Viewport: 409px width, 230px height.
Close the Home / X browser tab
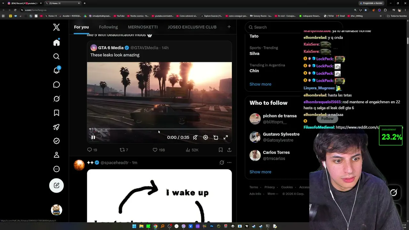(79, 3)
